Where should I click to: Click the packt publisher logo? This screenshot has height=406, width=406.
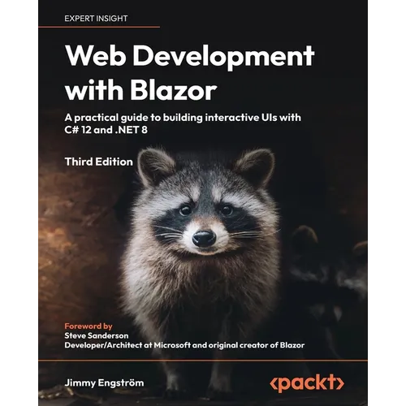[307, 383]
